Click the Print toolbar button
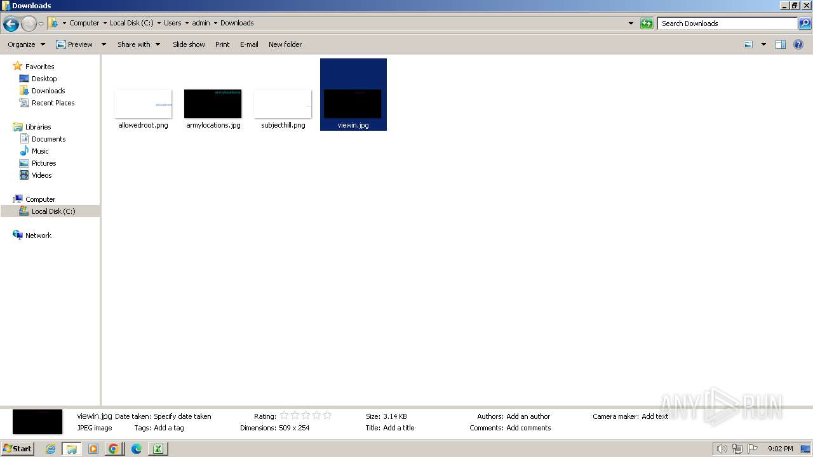 (222, 44)
